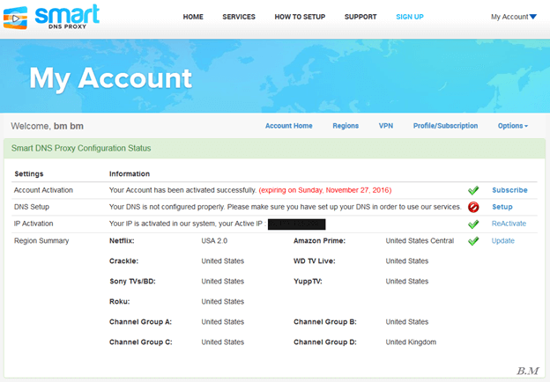Click the 'Roku:' label
550x382 pixels.
[x=120, y=302]
